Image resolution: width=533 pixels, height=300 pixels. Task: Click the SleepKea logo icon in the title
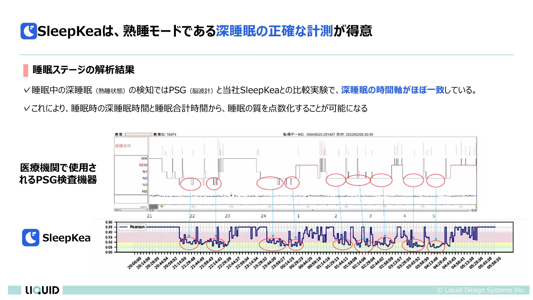pos(29,31)
